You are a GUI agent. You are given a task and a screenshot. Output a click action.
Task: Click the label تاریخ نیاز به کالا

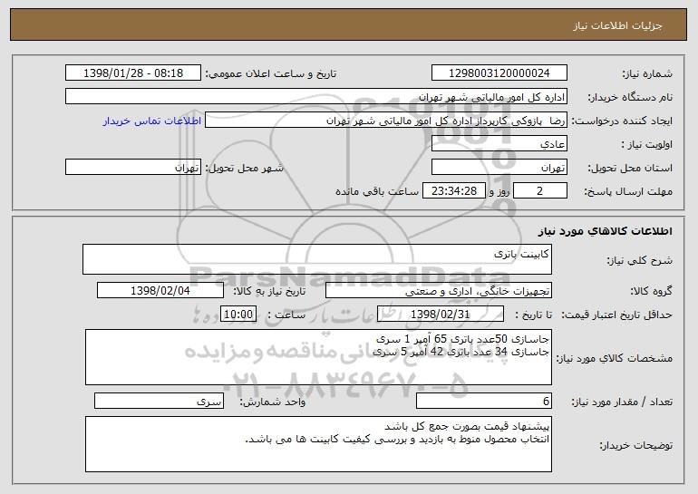click(269, 291)
